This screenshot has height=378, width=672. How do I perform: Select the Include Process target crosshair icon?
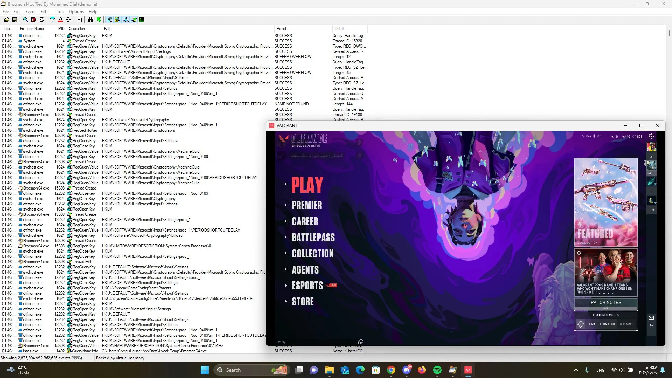point(69,20)
